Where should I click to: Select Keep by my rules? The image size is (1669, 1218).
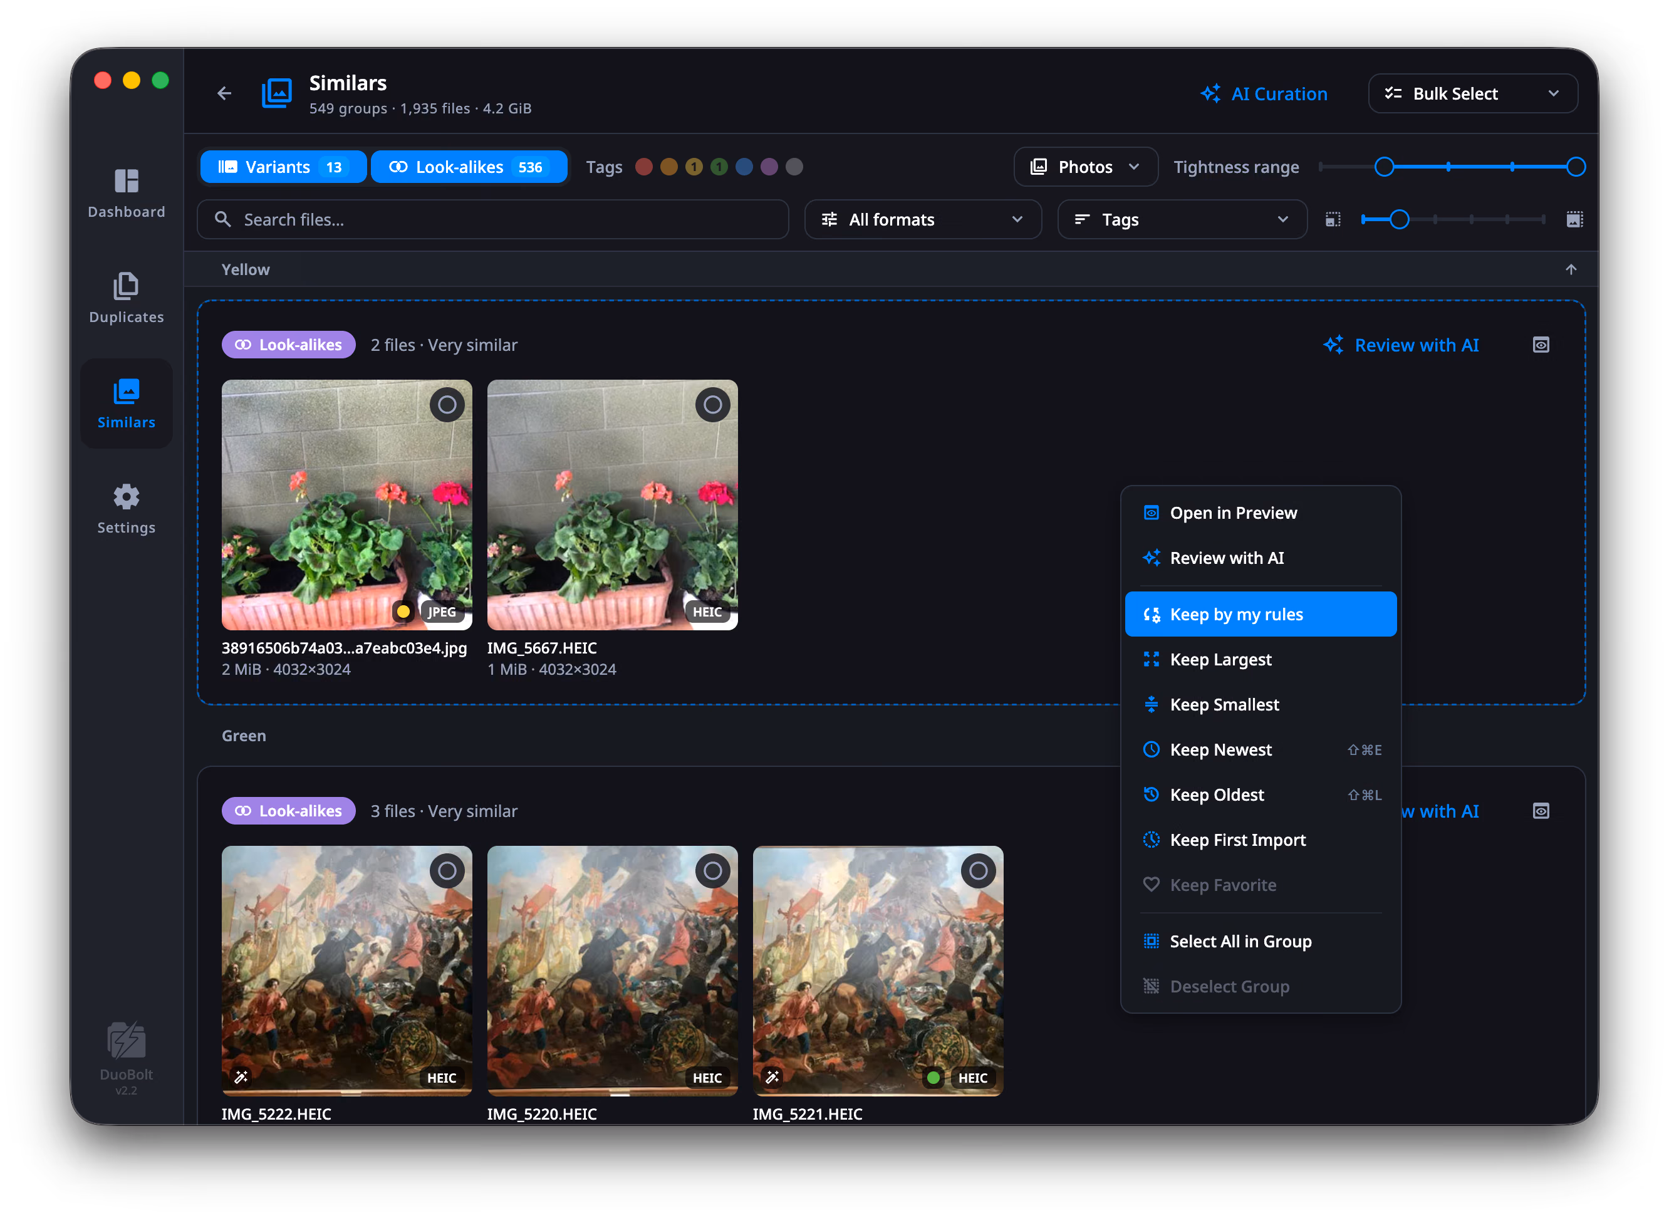[1260, 614]
